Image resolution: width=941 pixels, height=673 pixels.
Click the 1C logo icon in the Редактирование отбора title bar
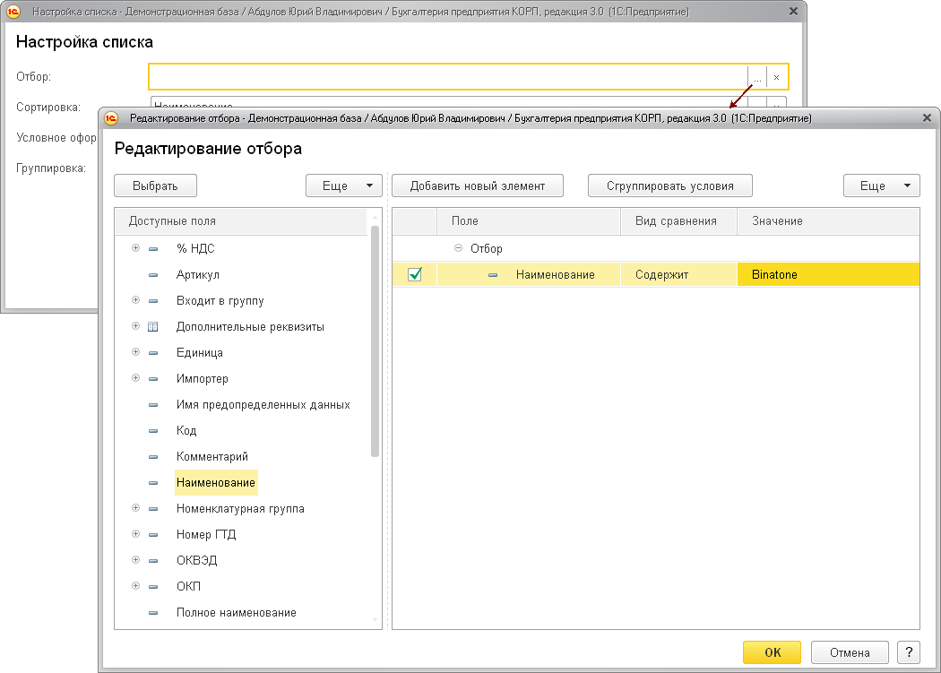111,118
